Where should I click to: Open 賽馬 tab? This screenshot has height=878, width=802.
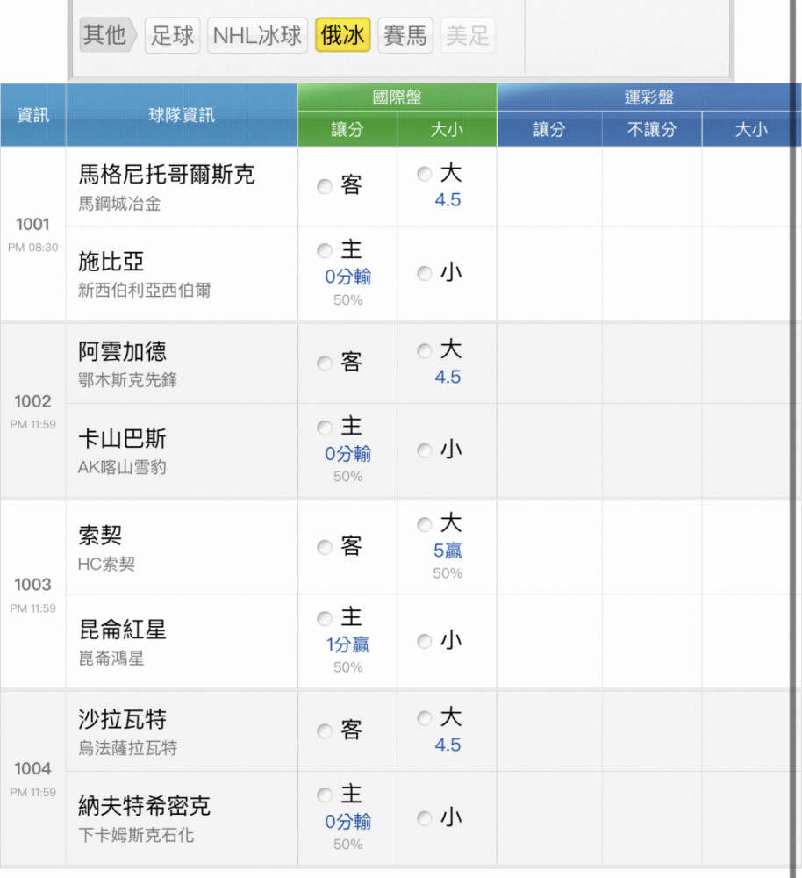pos(405,35)
